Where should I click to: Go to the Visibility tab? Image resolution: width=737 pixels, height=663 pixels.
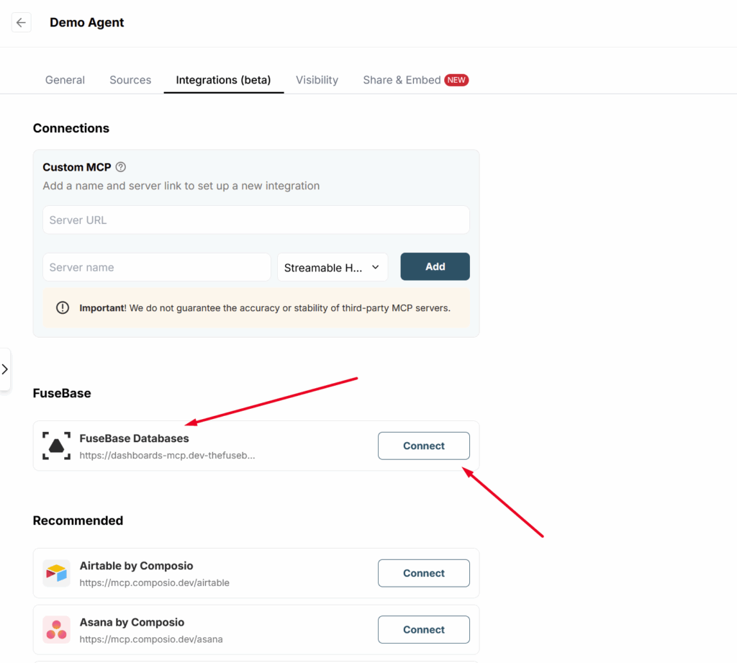pyautogui.click(x=317, y=80)
